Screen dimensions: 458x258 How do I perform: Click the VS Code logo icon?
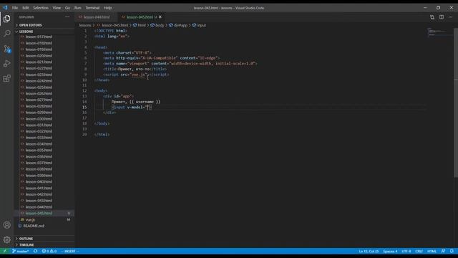(5, 8)
